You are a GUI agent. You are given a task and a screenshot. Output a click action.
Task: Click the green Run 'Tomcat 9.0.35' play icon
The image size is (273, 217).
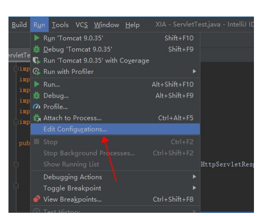37,38
